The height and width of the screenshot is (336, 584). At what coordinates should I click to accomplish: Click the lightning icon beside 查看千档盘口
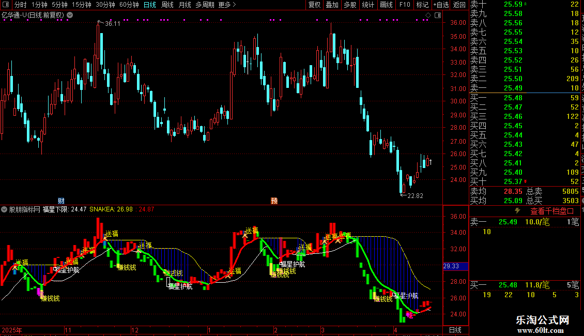(x=518, y=211)
